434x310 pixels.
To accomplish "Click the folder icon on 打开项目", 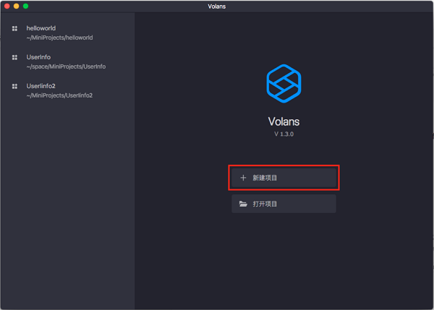I will (243, 204).
